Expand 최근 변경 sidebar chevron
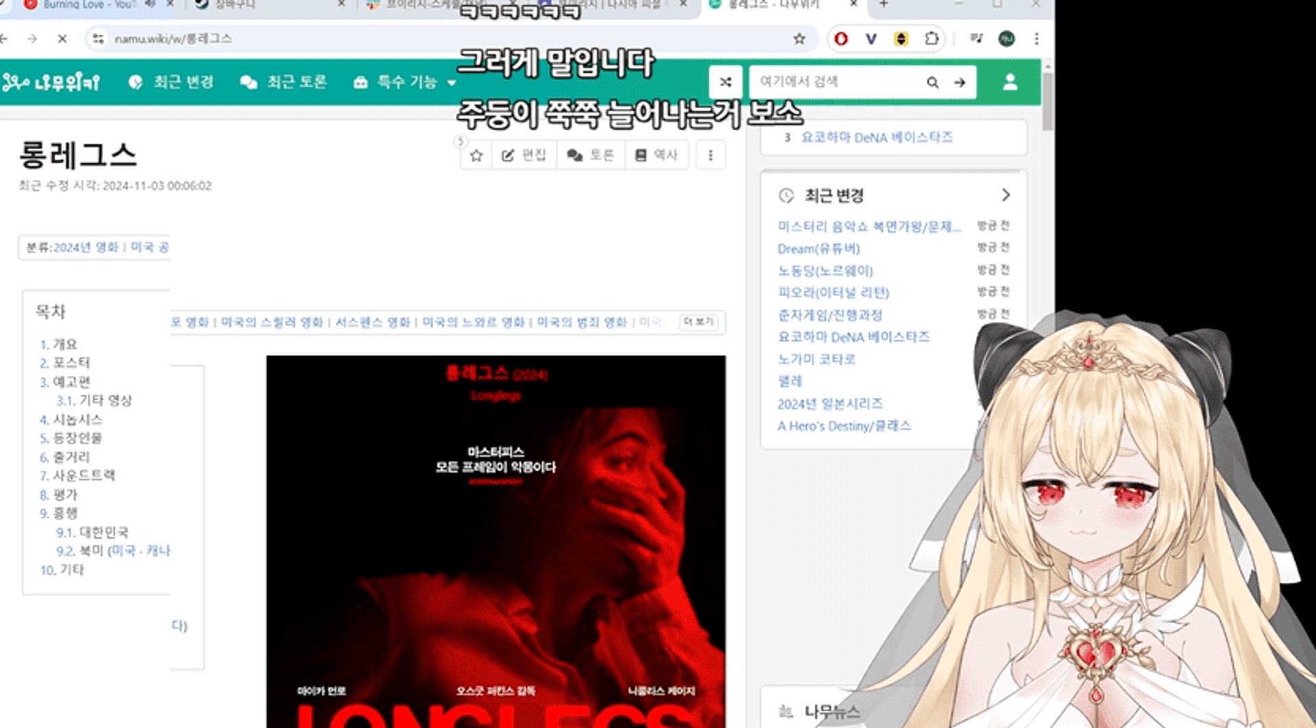This screenshot has width=1316, height=728. [1006, 195]
